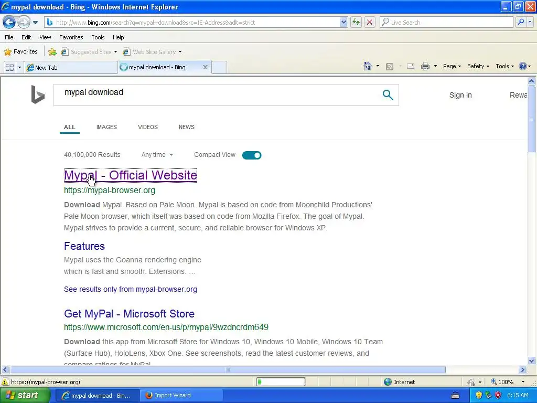Click the Read Mail envelope icon
Viewport: 537px width, 403px height.
point(411,66)
